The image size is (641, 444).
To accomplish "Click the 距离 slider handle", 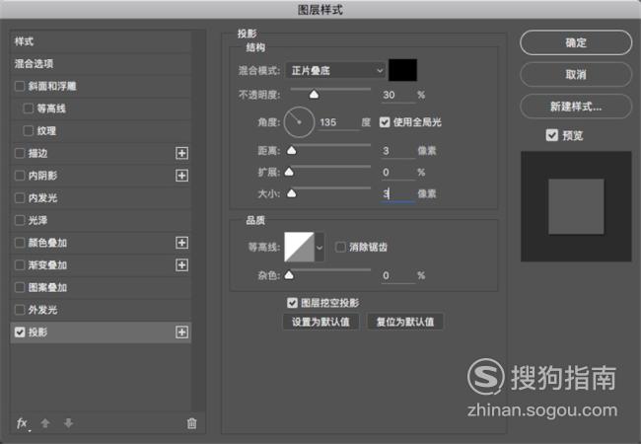I will (292, 150).
